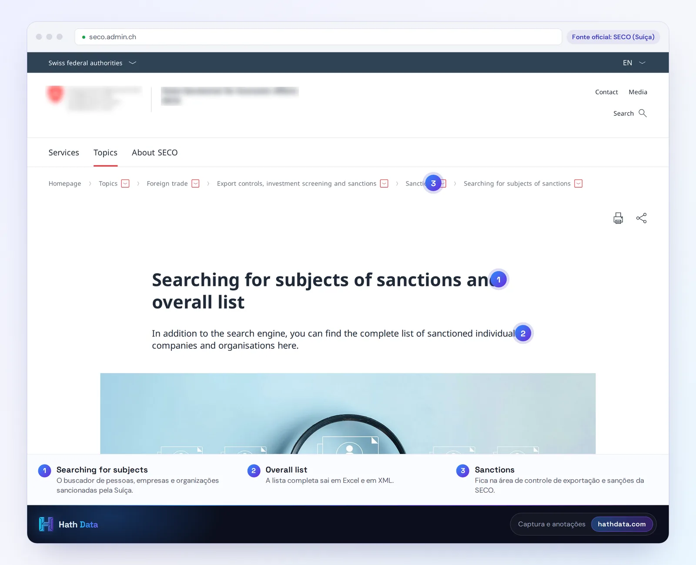Click the search magnifier icon

[642, 113]
